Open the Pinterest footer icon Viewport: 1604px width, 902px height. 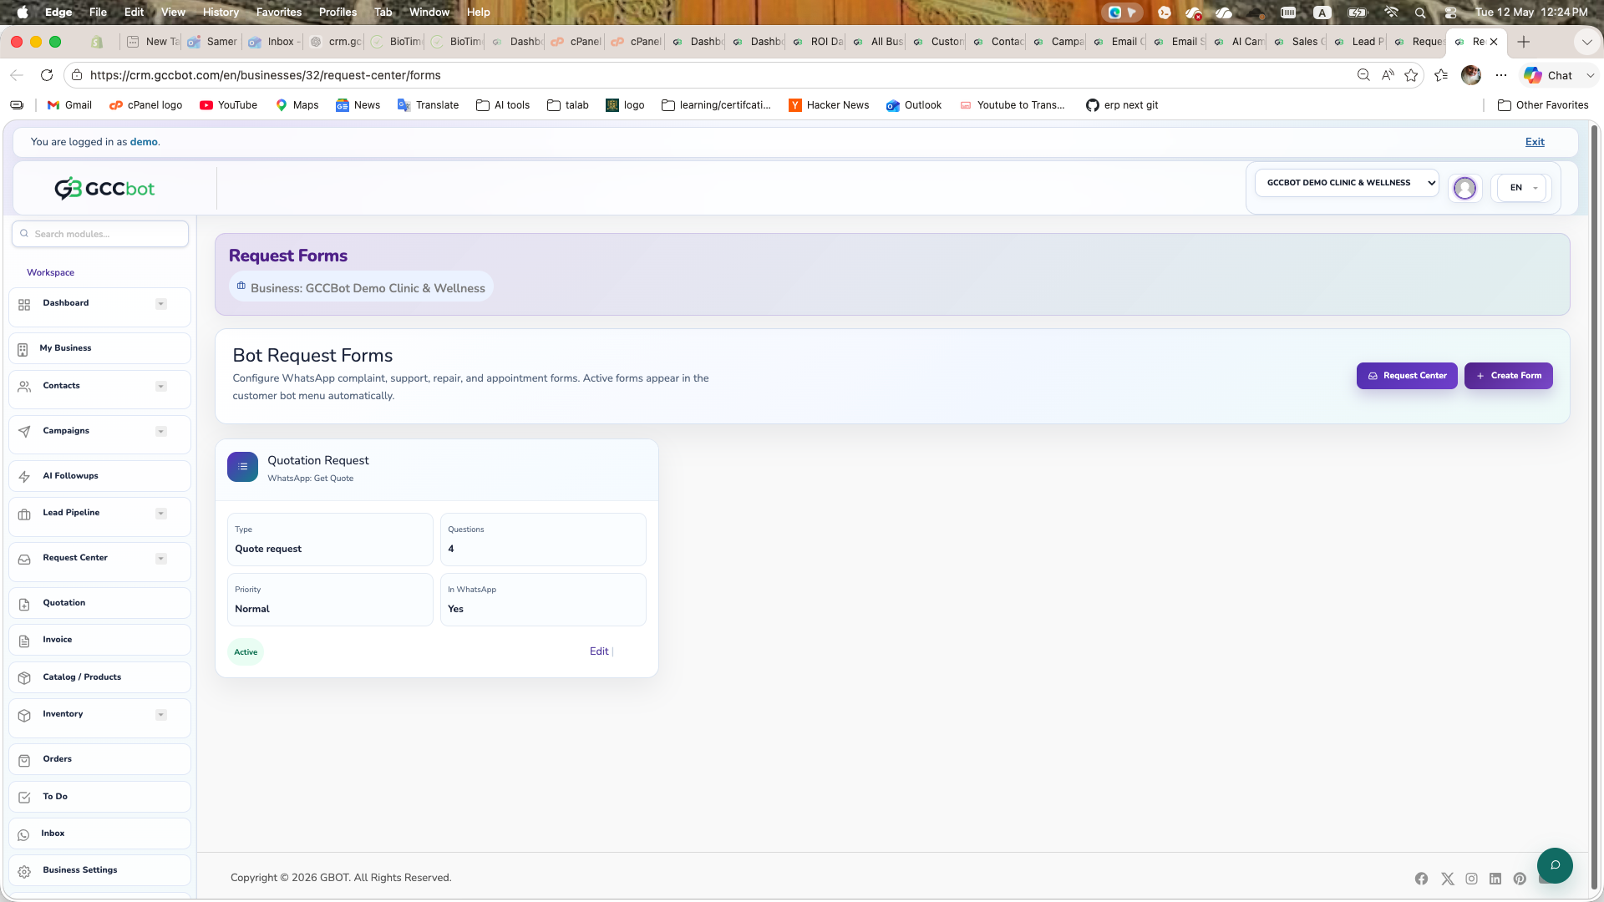point(1520,879)
